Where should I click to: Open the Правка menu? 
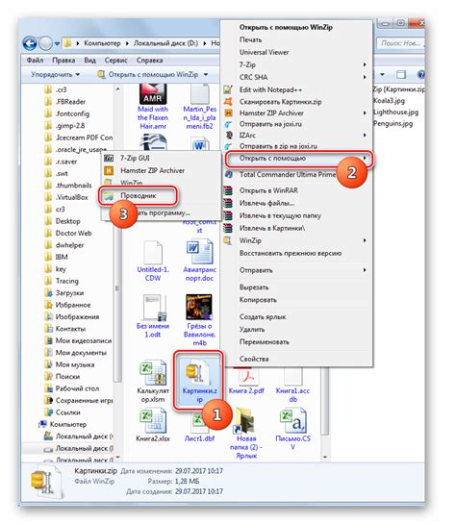[63, 61]
